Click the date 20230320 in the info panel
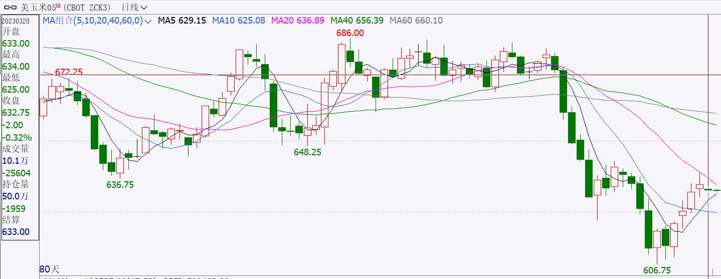This screenshot has width=721, height=279. [x=15, y=21]
